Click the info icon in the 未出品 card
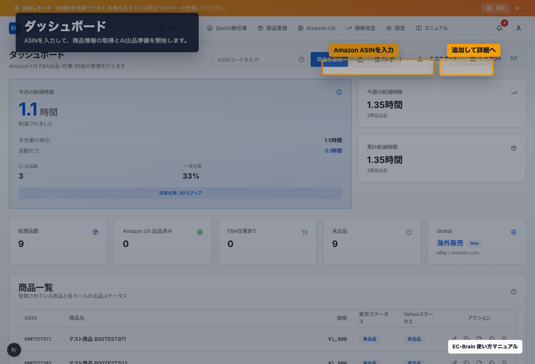Image resolution: width=535 pixels, height=364 pixels. tap(409, 232)
